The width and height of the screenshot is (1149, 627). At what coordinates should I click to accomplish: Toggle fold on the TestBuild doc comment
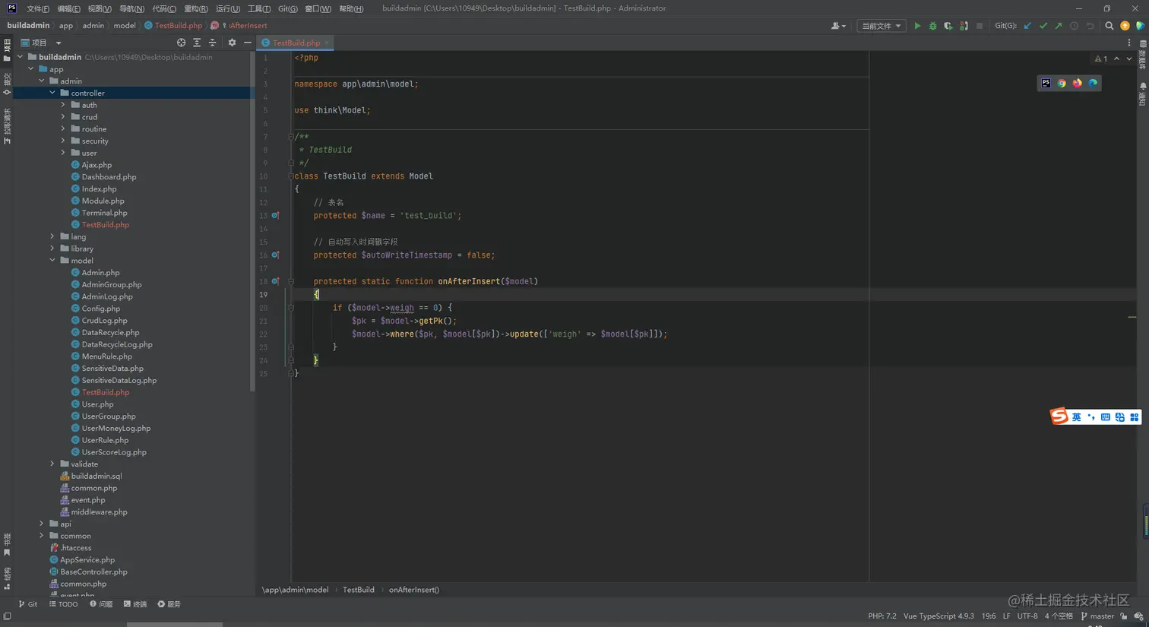point(291,137)
